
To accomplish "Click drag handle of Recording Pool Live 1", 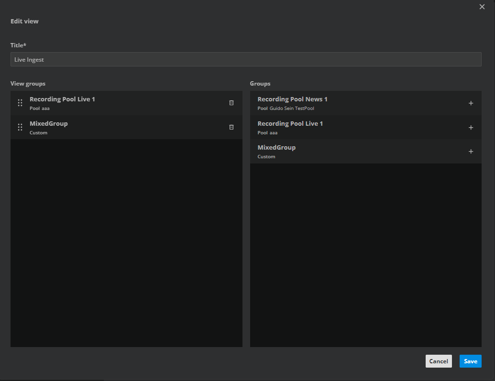I will point(20,103).
